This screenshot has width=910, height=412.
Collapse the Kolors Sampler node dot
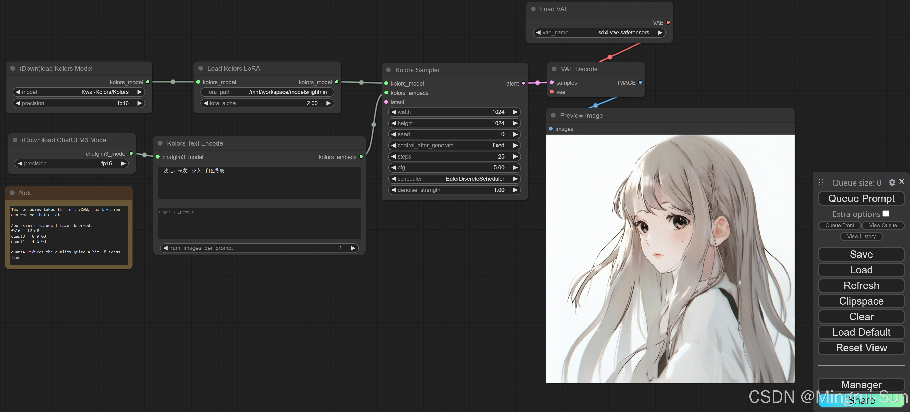click(388, 70)
